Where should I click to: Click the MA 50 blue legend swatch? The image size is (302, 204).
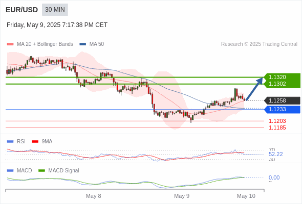[x=83, y=44]
